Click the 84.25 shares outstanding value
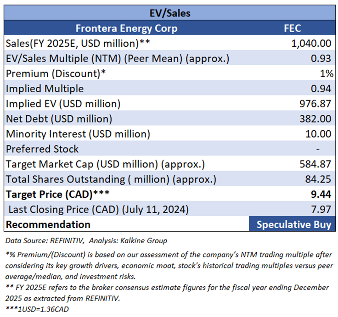Screen dimensions: 338x317 (318, 179)
